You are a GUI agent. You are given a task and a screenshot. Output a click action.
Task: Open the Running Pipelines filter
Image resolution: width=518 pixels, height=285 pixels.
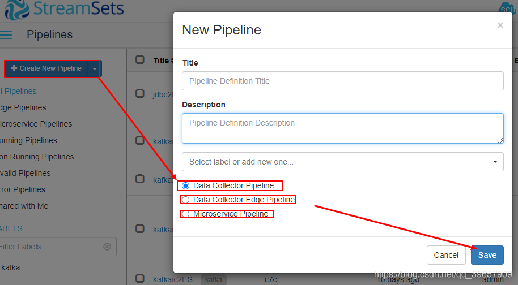pyautogui.click(x=28, y=140)
